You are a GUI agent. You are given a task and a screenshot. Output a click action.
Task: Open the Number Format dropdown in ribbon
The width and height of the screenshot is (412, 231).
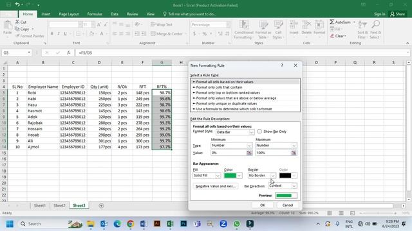(x=228, y=24)
